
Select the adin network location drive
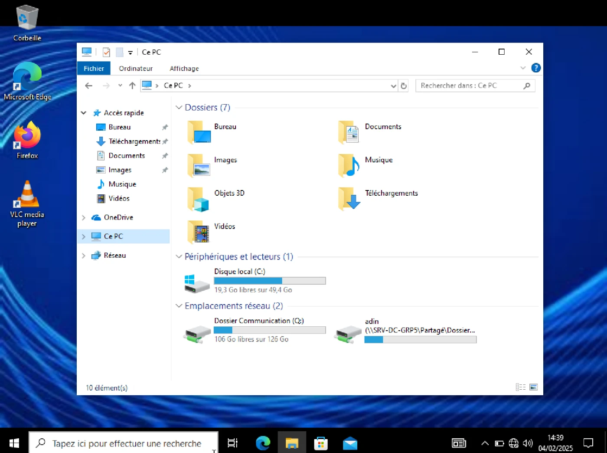tap(406, 330)
